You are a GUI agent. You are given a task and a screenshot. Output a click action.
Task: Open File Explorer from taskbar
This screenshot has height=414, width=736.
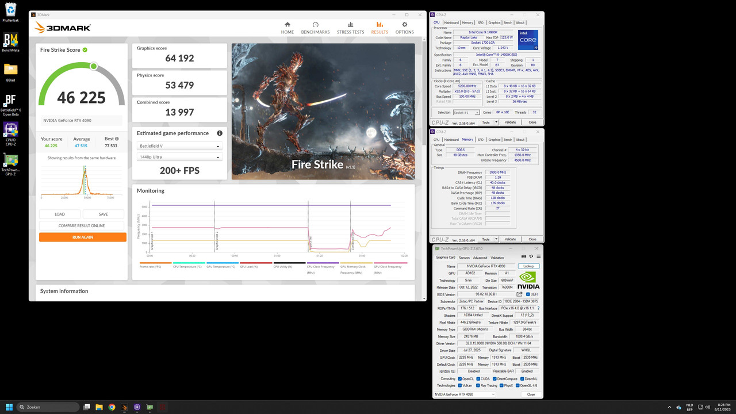point(99,407)
